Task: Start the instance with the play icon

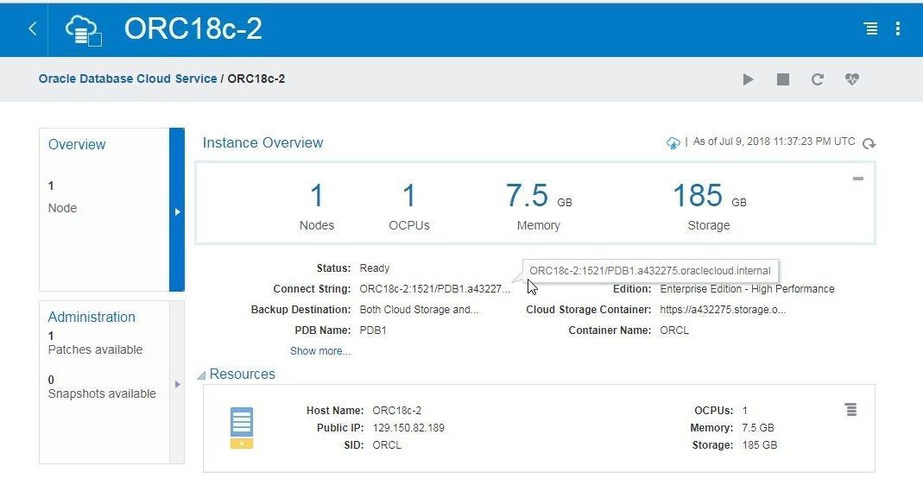Action: click(x=748, y=79)
